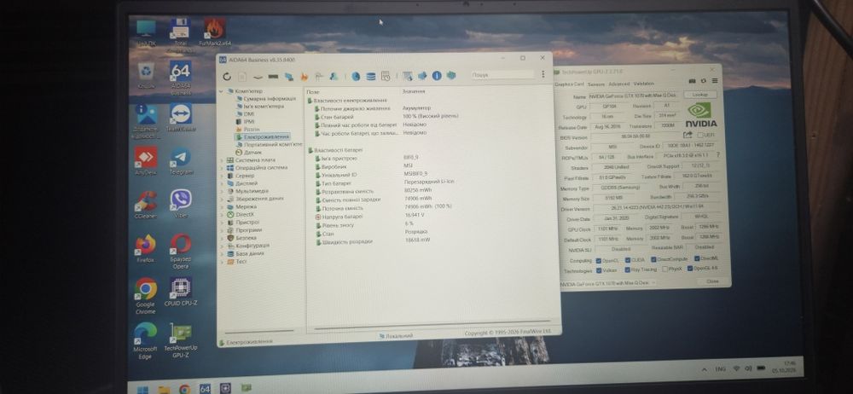Open TeamViewer desktop icon
Image resolution: width=853 pixels, height=394 pixels.
pos(180,118)
